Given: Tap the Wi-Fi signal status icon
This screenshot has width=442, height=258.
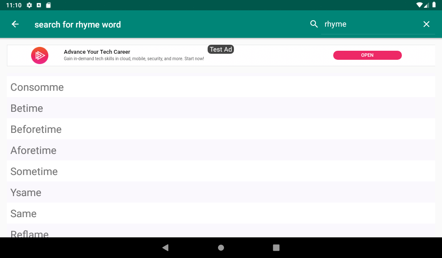Looking at the screenshot, I should [x=420, y=5].
